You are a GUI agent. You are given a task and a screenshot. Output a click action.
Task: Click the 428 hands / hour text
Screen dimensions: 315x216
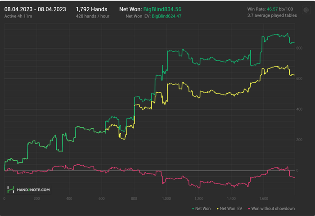[93, 16]
